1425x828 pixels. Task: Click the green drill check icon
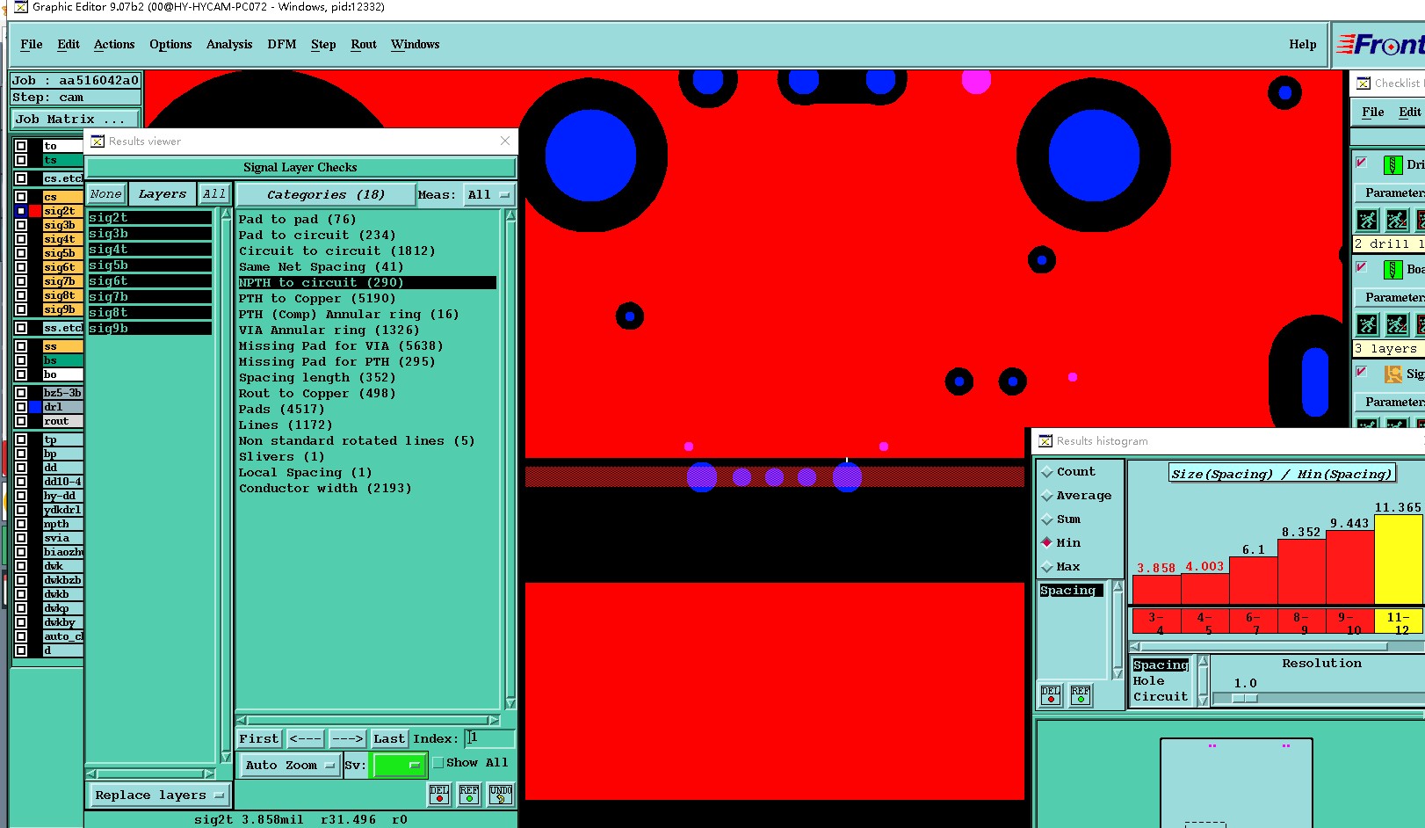tap(1392, 164)
